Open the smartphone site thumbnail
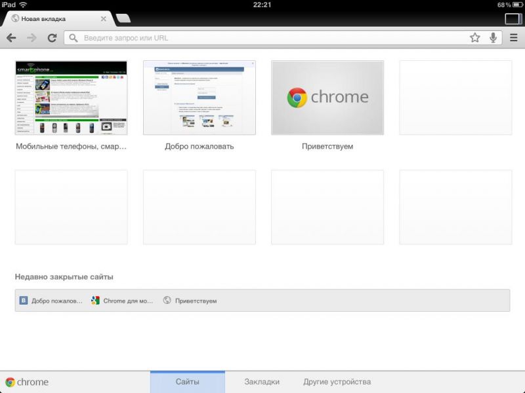Image resolution: width=525 pixels, height=393 pixels. 71,98
